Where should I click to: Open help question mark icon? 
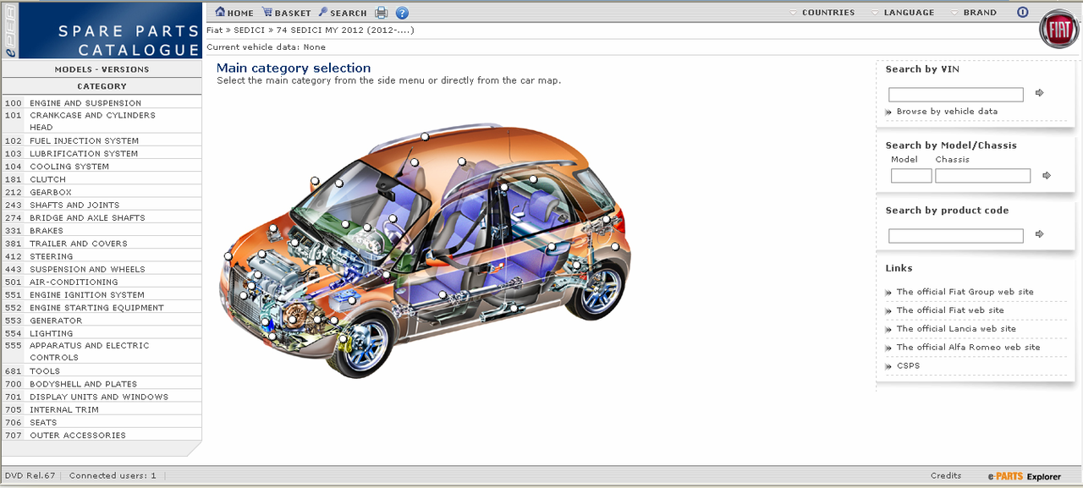(402, 13)
